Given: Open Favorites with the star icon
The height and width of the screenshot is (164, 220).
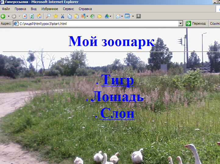Looking at the screenshot, I should click(55, 16).
